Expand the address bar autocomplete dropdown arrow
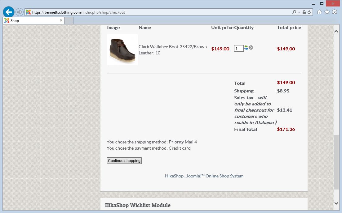The height and width of the screenshot is (213, 342). pyautogui.click(x=299, y=12)
